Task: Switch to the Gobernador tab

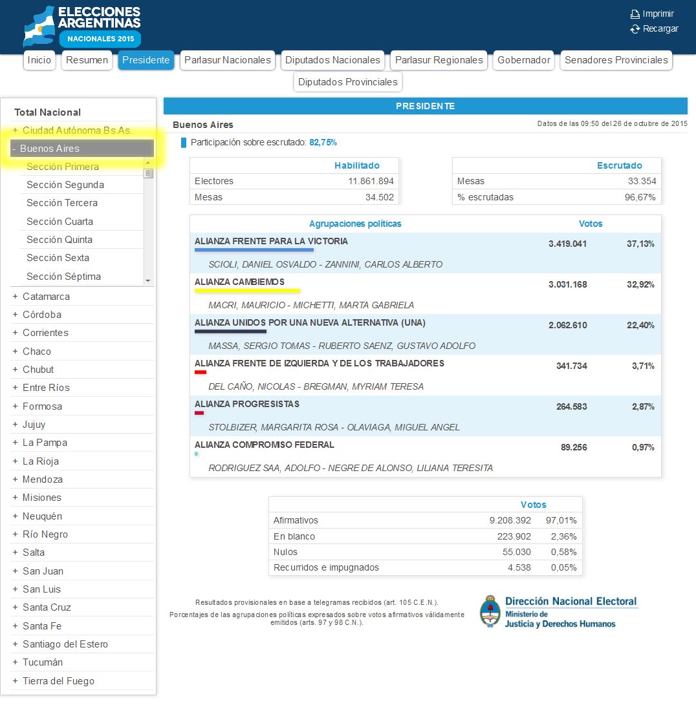Action: click(x=524, y=60)
